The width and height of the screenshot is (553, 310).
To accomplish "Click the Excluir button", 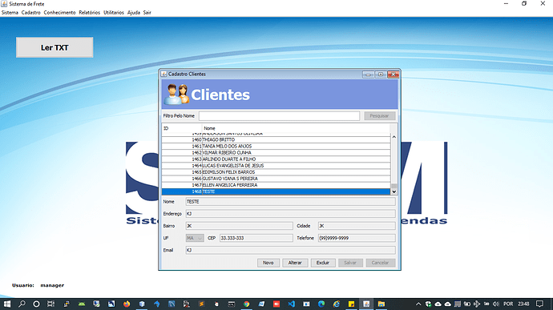I will [x=323, y=263].
